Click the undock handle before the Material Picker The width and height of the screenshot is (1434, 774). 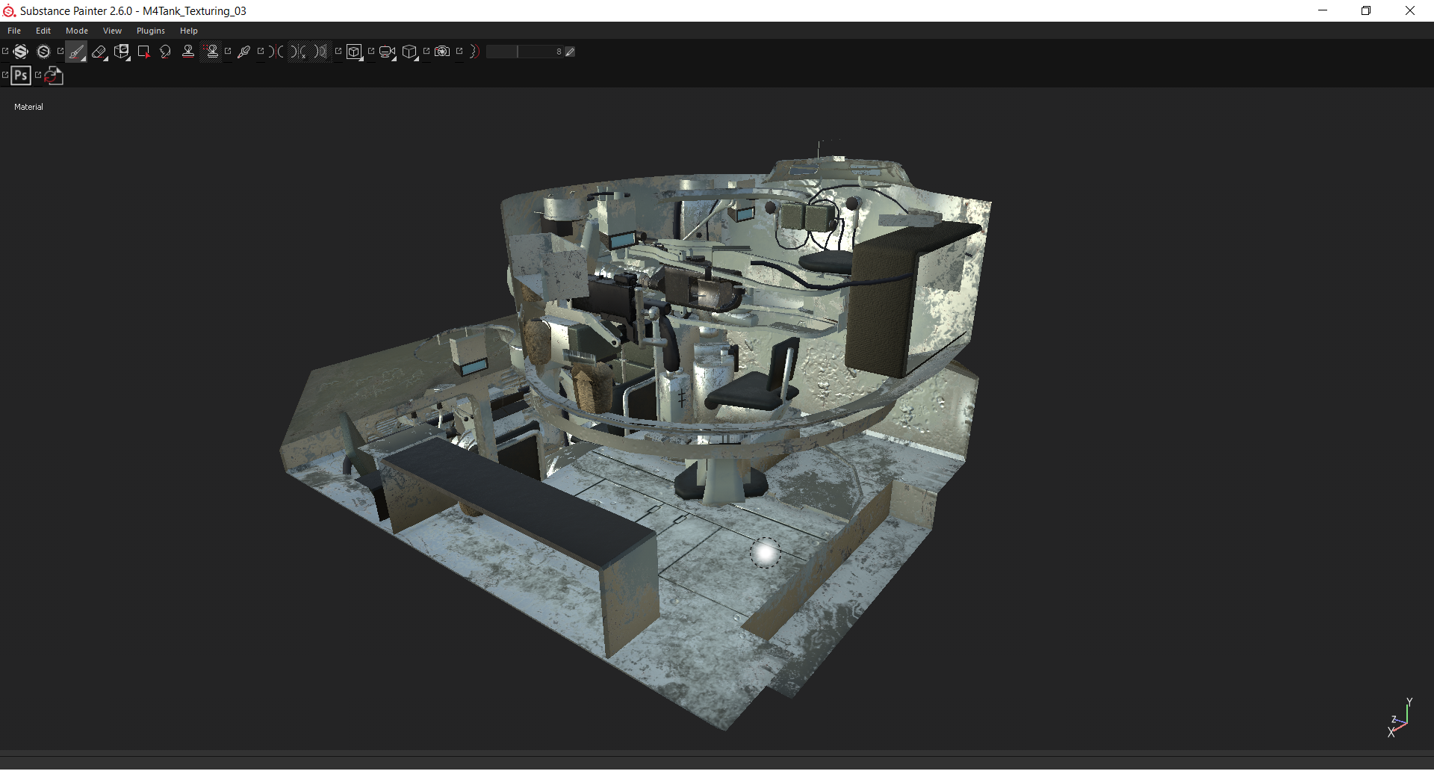(228, 51)
